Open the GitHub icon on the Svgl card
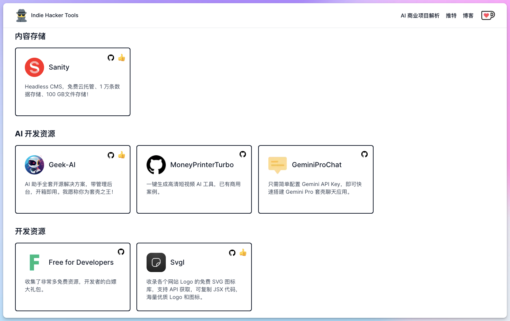The height and width of the screenshot is (321, 510). [x=232, y=253]
